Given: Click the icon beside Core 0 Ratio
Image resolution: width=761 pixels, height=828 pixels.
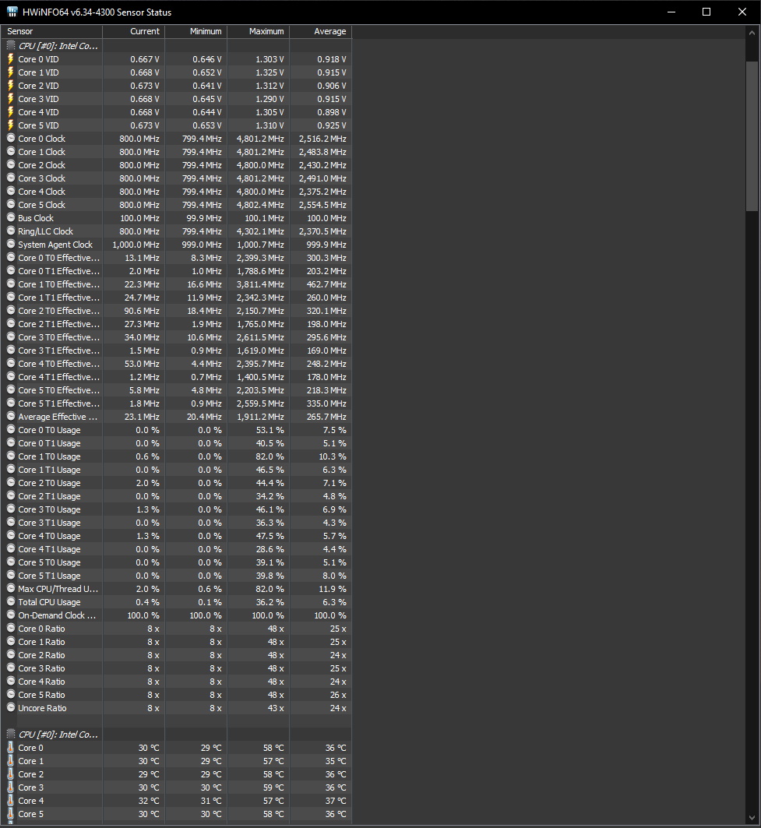Looking at the screenshot, I should click(11, 628).
